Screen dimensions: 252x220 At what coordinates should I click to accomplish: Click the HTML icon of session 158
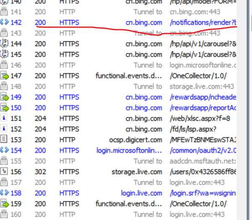tap(4, 193)
